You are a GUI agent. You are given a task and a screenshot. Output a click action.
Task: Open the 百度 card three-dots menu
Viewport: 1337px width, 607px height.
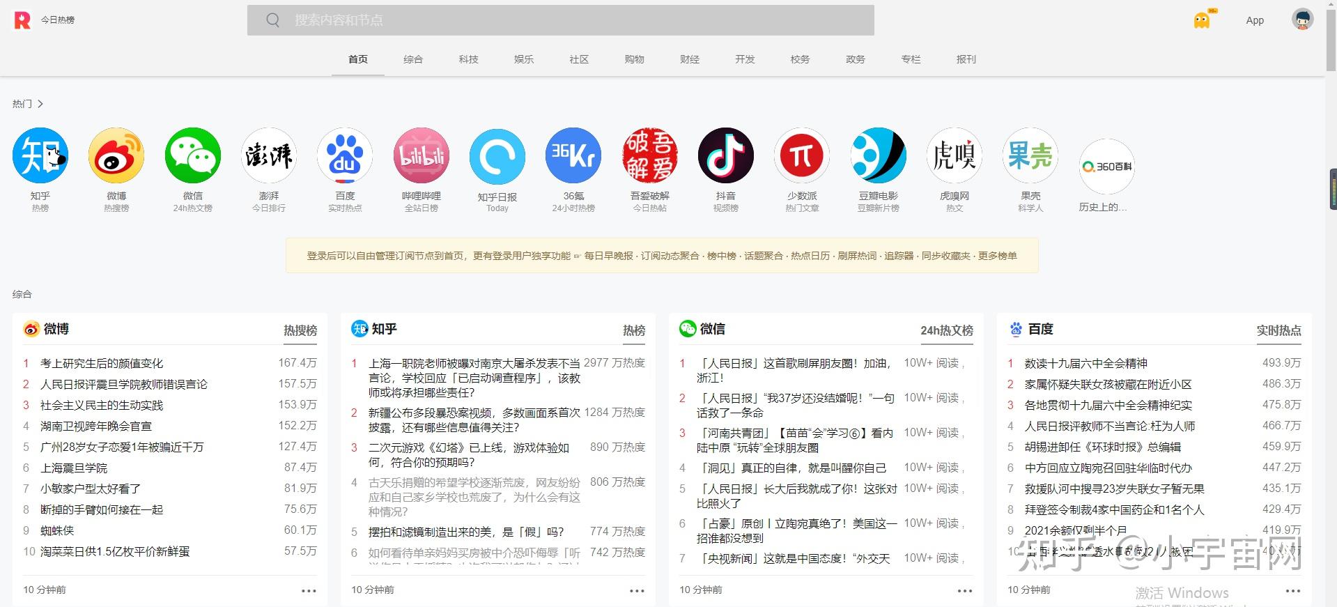point(1293,590)
